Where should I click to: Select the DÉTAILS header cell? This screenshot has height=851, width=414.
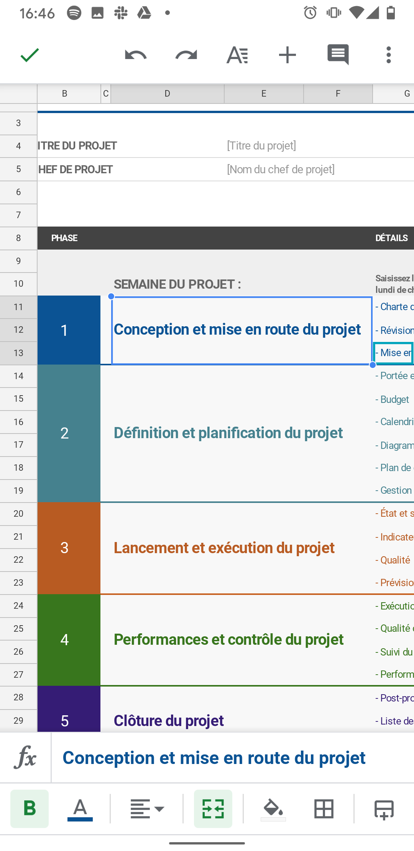(392, 238)
